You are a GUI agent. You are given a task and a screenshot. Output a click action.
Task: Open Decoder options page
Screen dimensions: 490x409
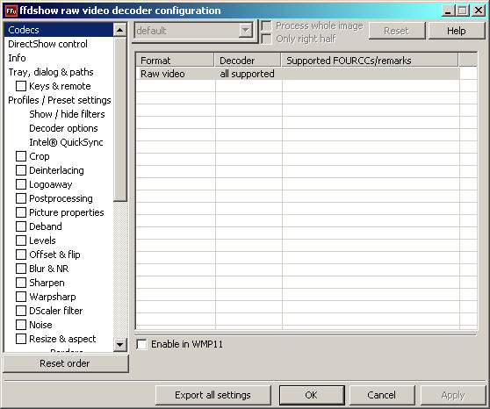63,128
